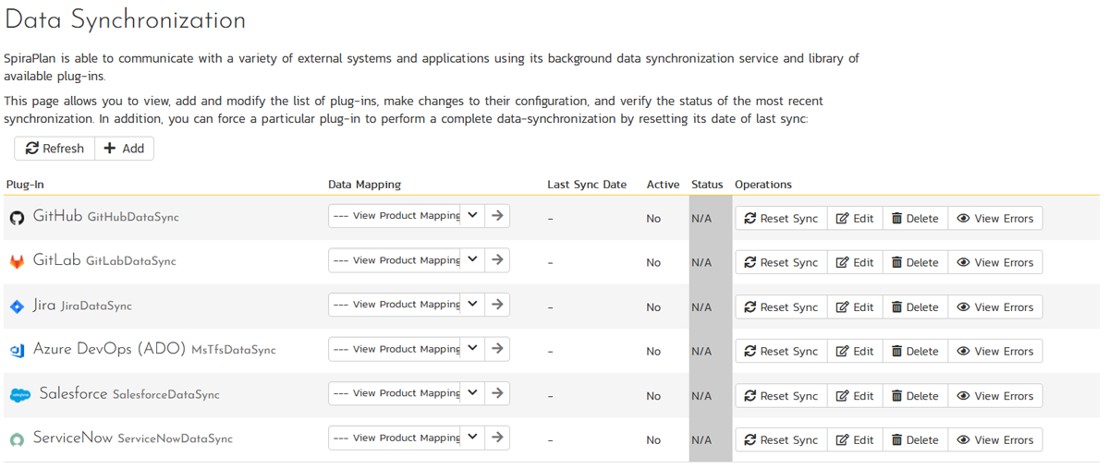Click the ServiceNow plug-in name
Viewport: 1109px width, 468px height.
click(73, 438)
